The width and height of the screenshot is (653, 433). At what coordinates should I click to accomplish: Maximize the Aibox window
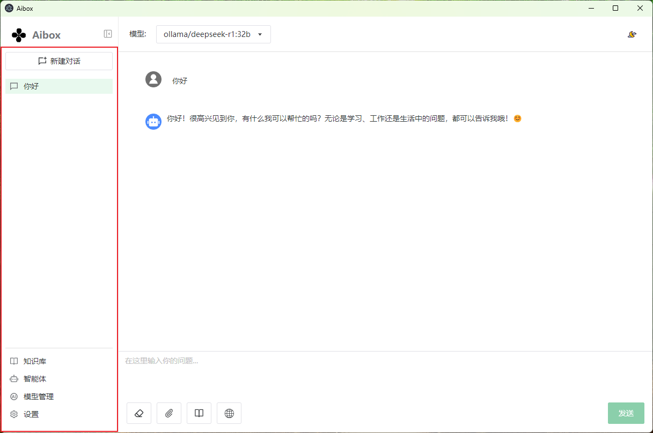click(615, 8)
